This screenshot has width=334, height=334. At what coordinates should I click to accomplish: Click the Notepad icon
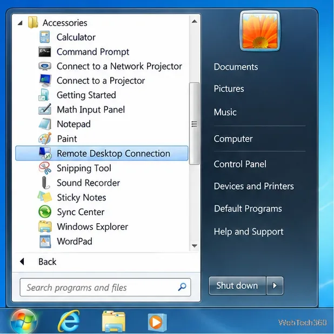45,124
